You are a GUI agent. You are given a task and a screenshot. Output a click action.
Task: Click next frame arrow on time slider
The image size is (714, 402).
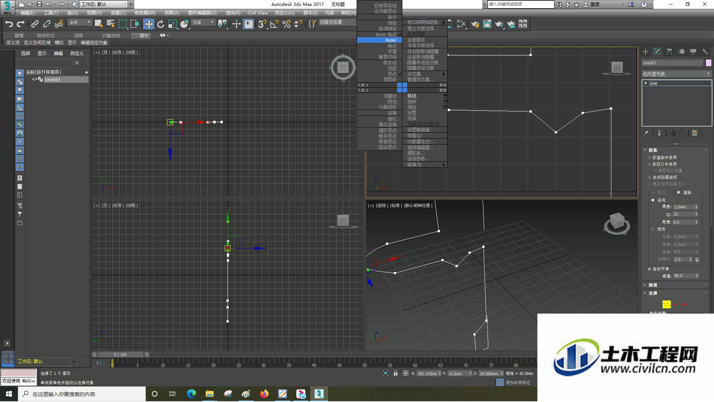coord(147,354)
